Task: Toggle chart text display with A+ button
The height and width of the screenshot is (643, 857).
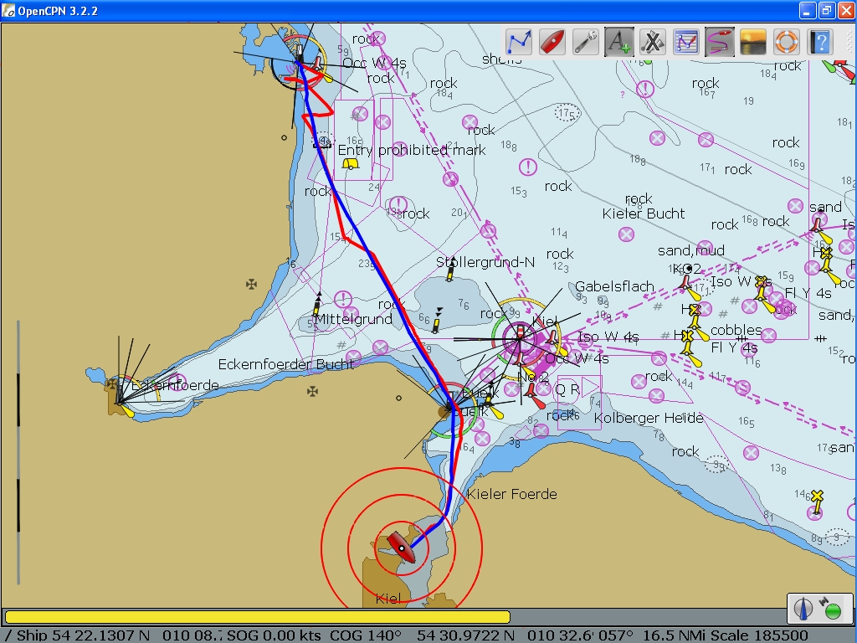Action: [x=619, y=41]
